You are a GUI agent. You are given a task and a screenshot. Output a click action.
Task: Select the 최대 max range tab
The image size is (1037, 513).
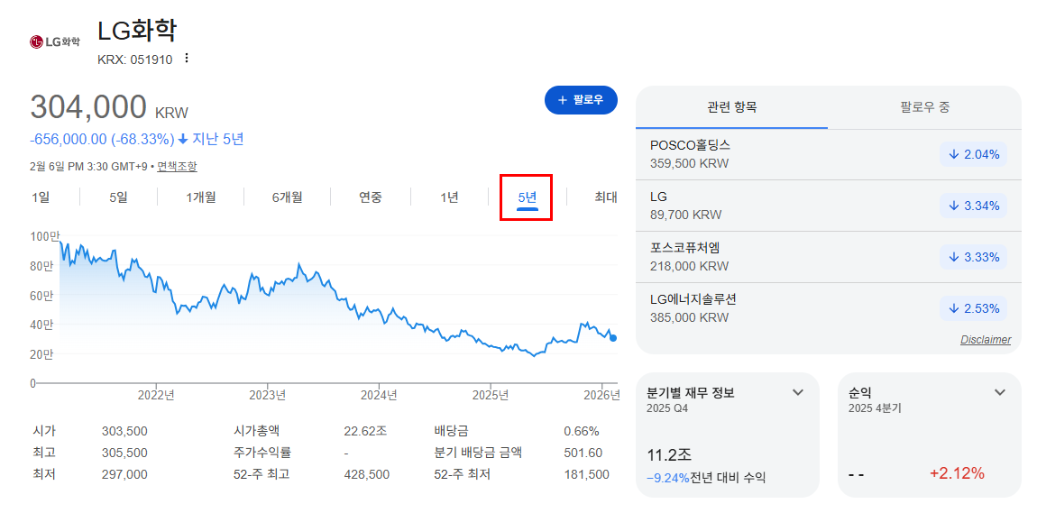(606, 197)
